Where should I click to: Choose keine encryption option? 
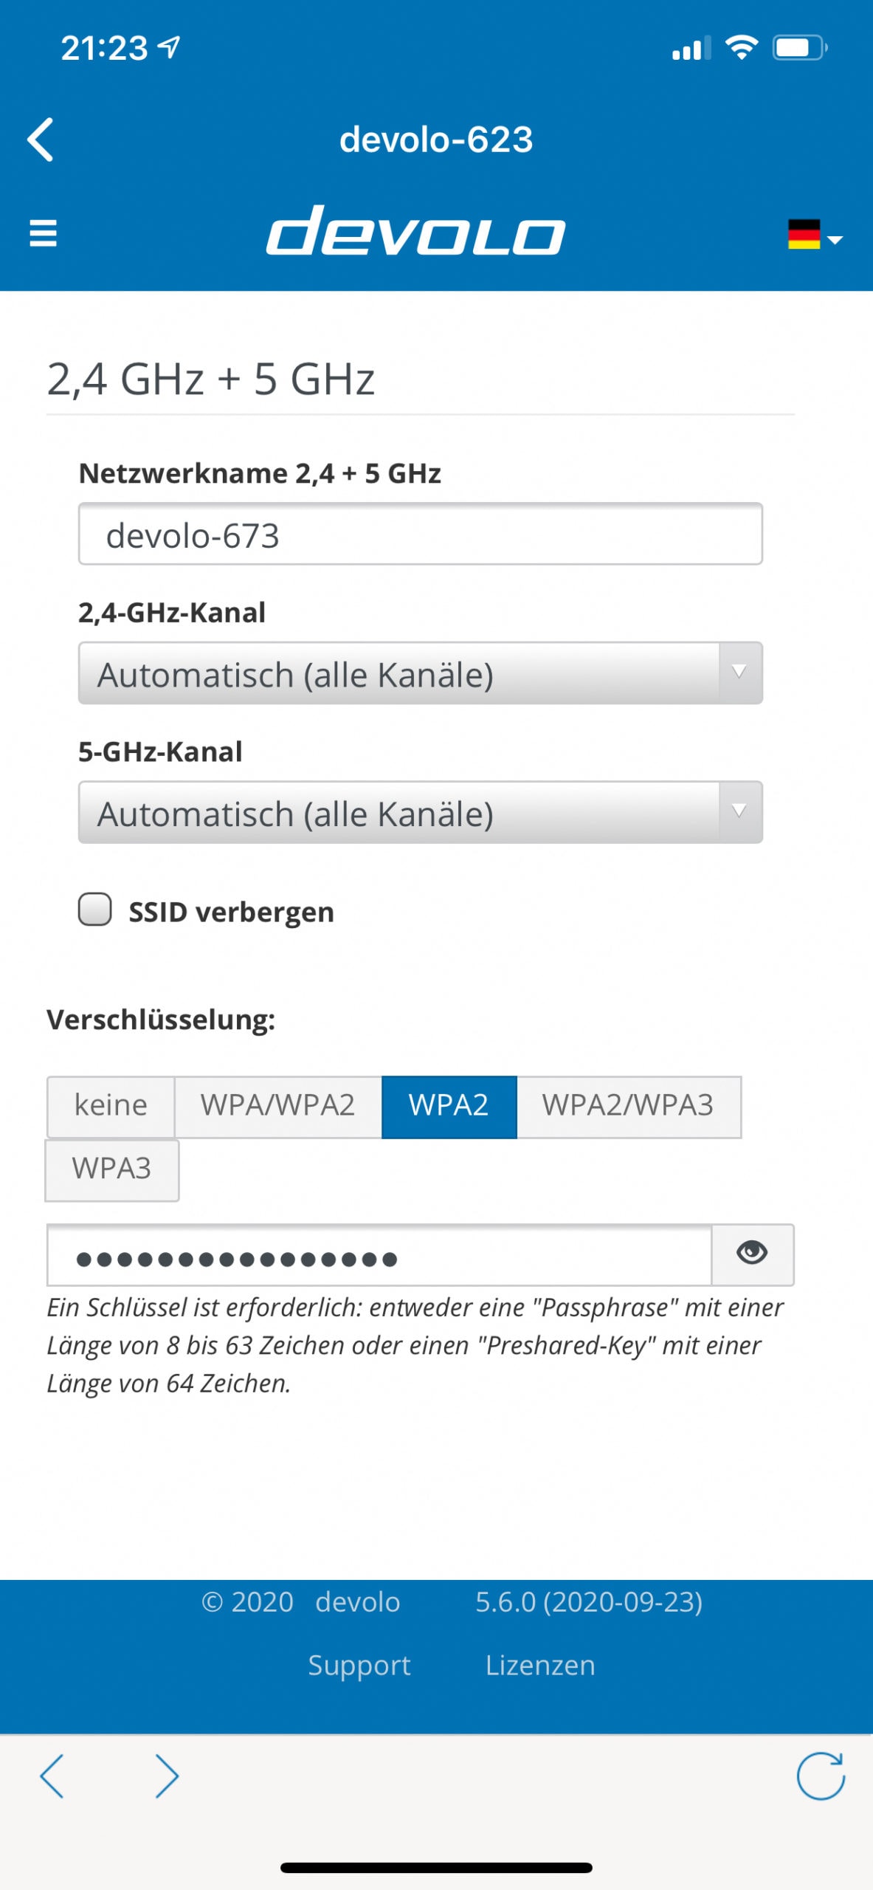click(x=111, y=1107)
